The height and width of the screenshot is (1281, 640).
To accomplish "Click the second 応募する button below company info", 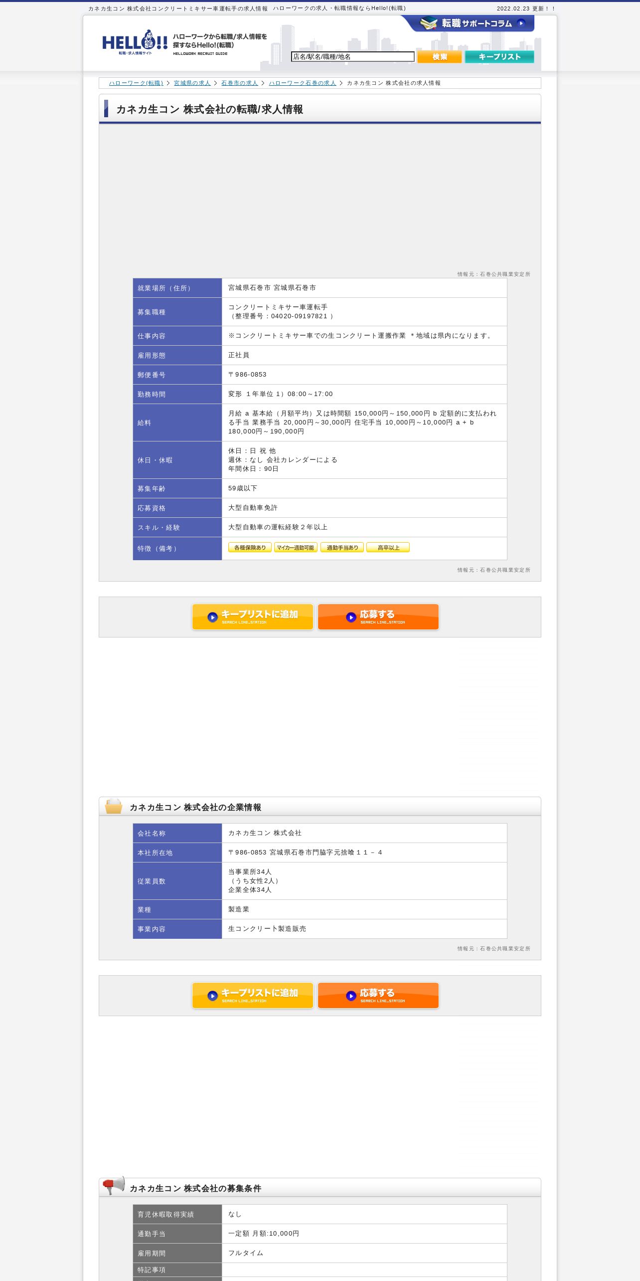I will (378, 996).
